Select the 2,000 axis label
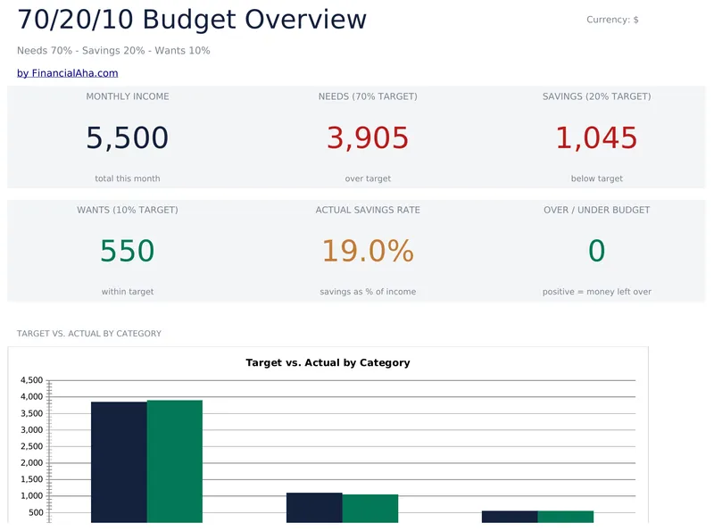Image resolution: width=714 pixels, height=531 pixels. (x=31, y=462)
